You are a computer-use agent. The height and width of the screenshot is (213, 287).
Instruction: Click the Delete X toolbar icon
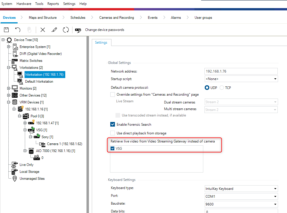pyautogui.click(x=43, y=30)
